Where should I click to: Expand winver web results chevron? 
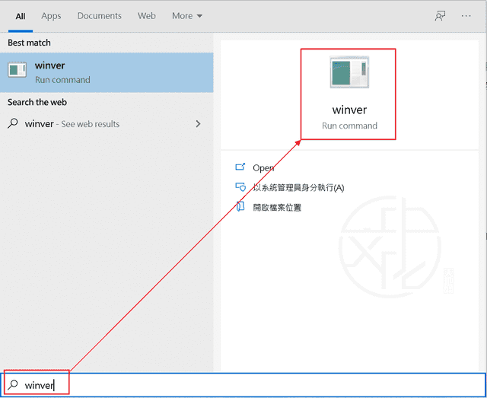point(198,124)
